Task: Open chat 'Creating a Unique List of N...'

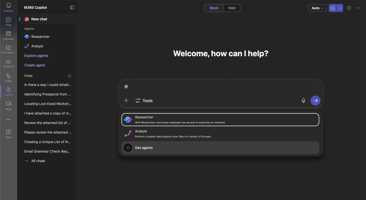Action: click(48, 142)
